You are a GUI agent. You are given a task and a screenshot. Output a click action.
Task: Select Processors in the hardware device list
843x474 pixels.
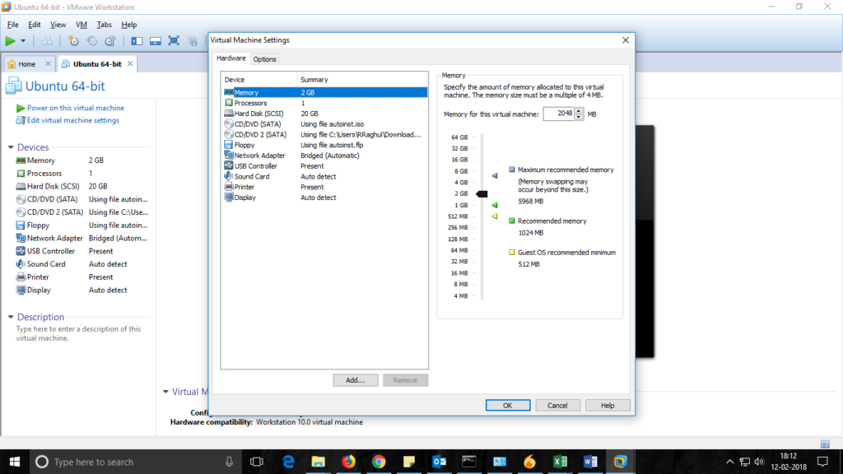[250, 103]
